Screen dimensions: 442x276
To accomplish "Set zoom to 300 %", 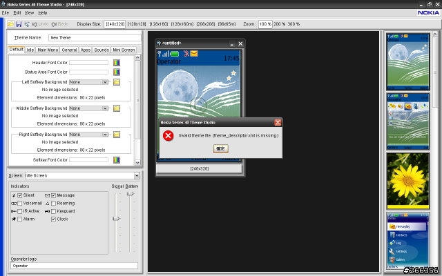I will coord(294,24).
